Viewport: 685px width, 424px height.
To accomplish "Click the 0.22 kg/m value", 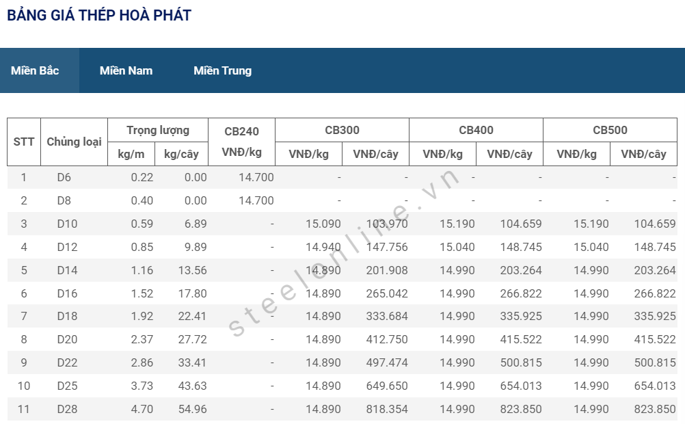I will coord(142,178).
